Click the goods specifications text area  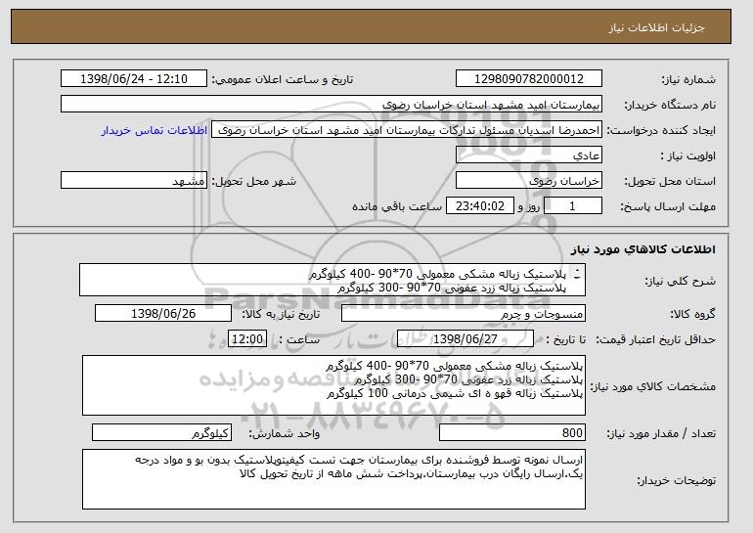coord(333,385)
